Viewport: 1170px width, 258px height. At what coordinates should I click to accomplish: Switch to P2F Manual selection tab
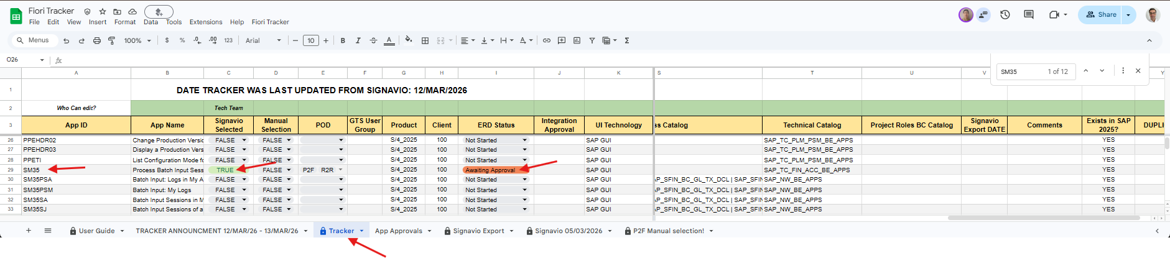click(669, 231)
